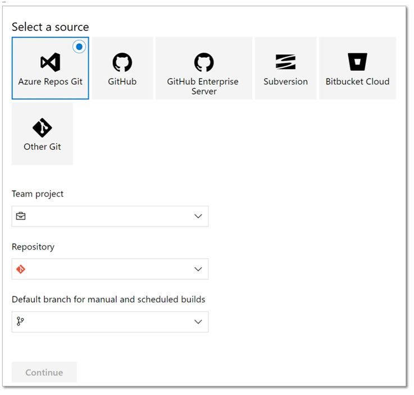
Task: Click the branch icon in Default branch field
Action: click(x=21, y=321)
